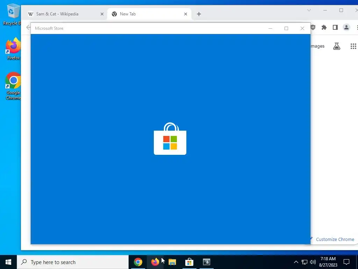Open Chrome tab search chevron
Screen dimensions: 358x269
tap(309, 10)
